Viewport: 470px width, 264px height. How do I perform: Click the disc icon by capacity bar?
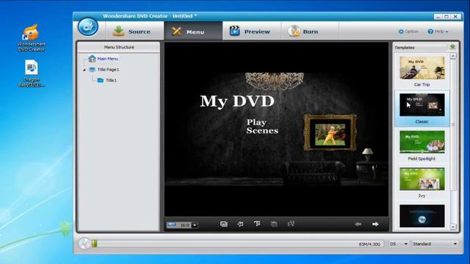[x=84, y=243]
